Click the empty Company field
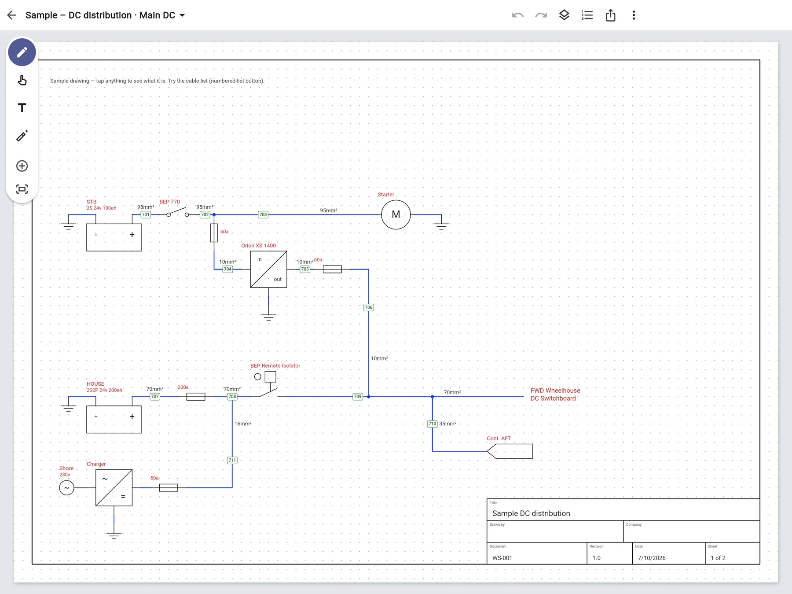Image resolution: width=792 pixels, height=594 pixels. (692, 531)
